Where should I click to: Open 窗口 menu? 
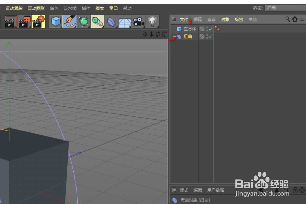[x=113, y=8]
